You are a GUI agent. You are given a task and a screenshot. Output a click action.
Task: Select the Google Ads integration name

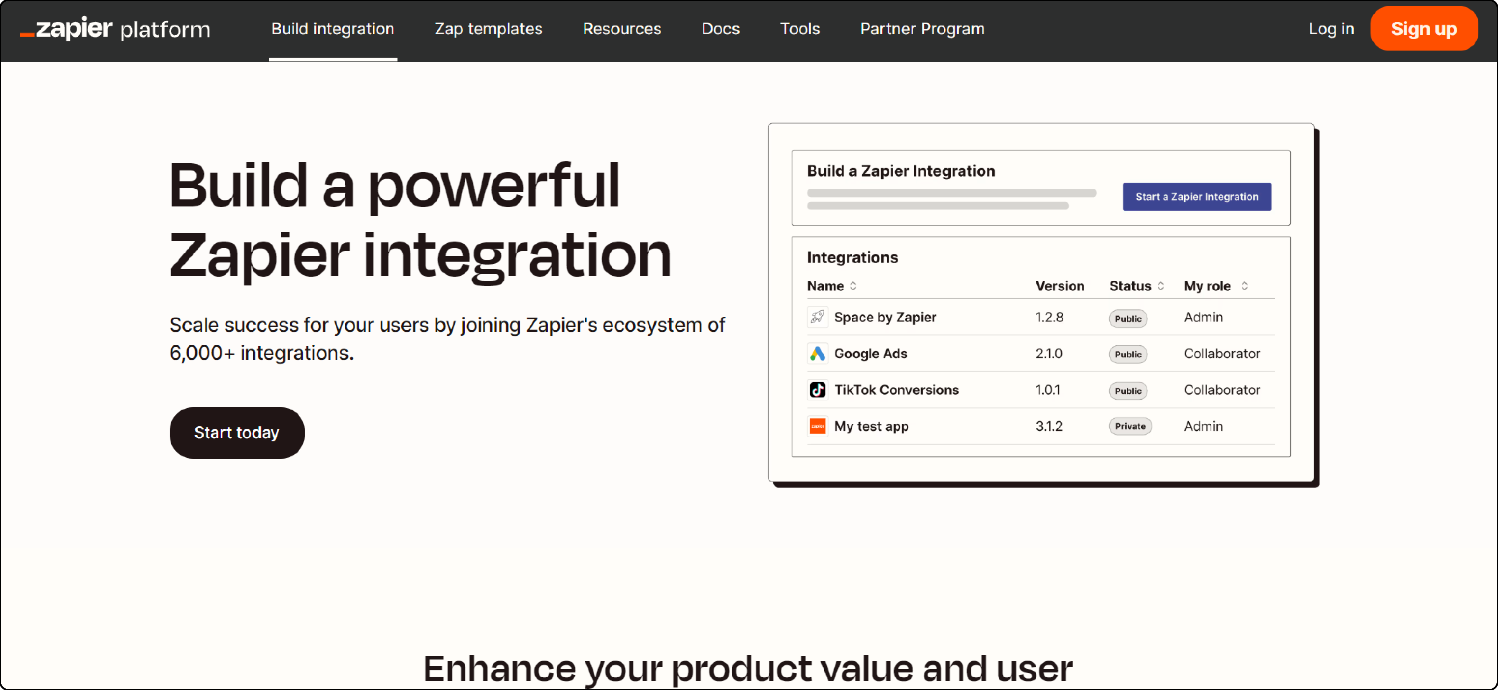click(x=870, y=354)
